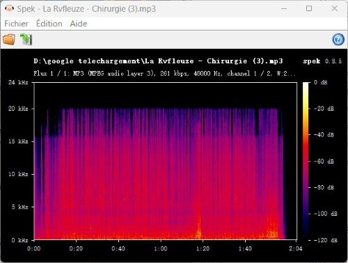Click the 2:04 end time label
This screenshot has height=263, width=348.
[x=296, y=248]
